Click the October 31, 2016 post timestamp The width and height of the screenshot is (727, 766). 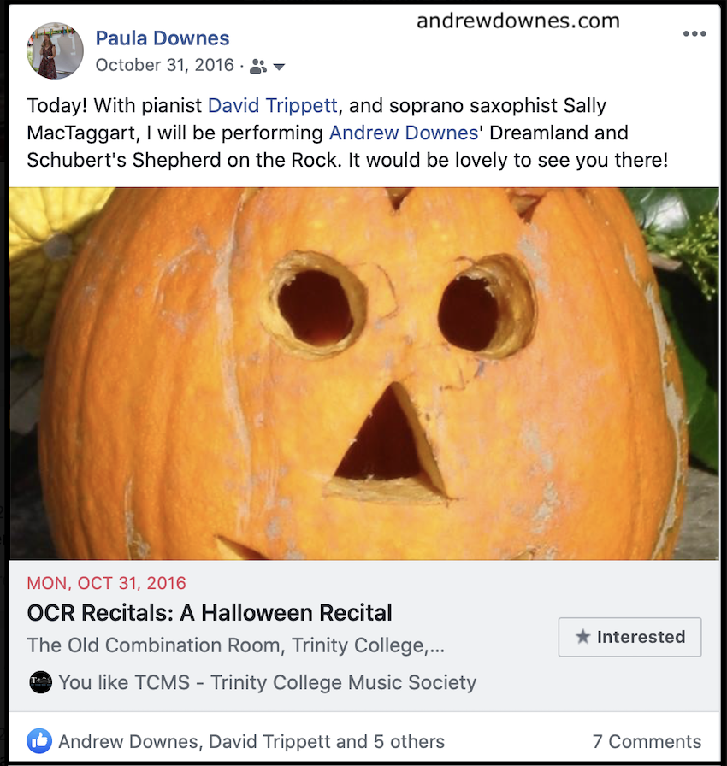tap(164, 66)
